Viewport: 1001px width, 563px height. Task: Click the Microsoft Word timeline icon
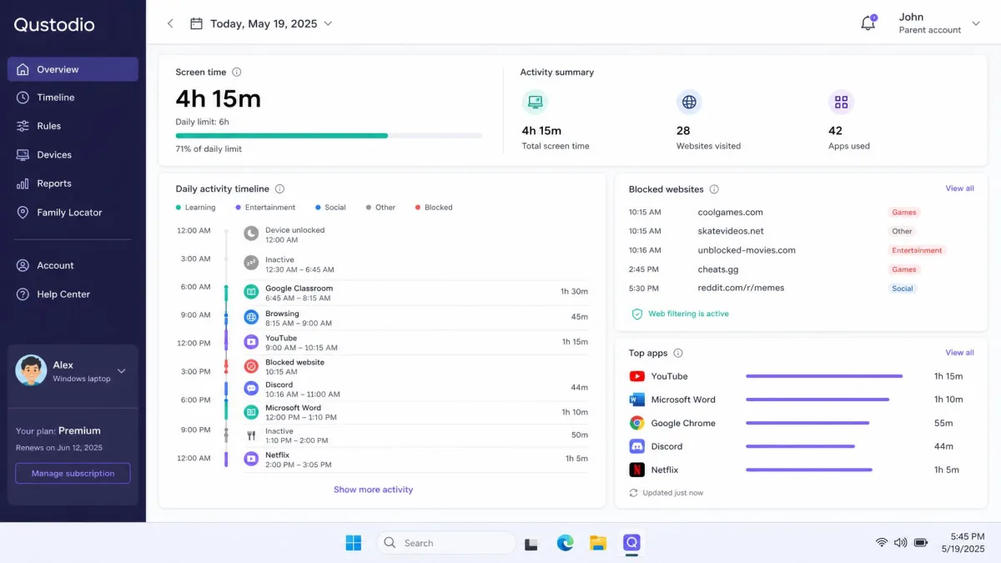click(x=251, y=412)
